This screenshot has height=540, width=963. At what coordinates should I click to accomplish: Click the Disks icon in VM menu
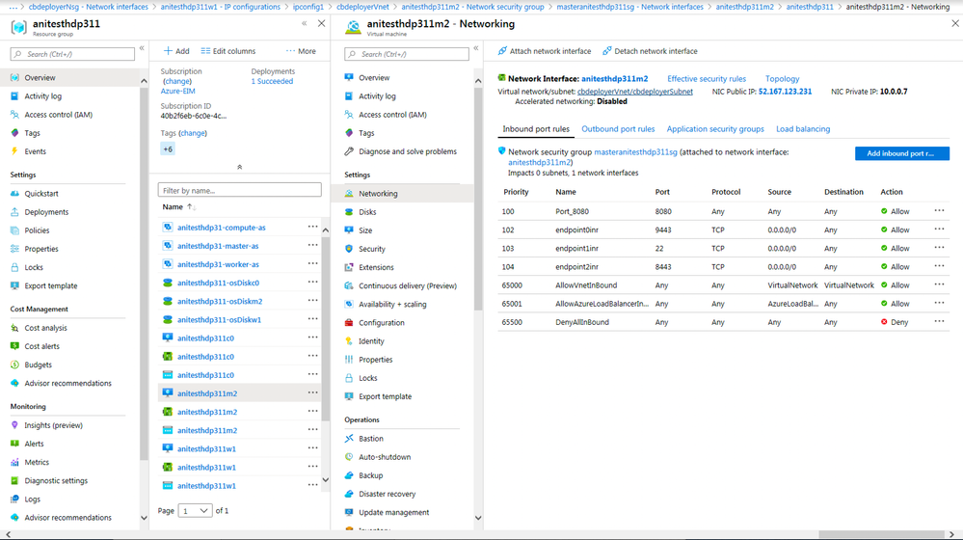(349, 212)
